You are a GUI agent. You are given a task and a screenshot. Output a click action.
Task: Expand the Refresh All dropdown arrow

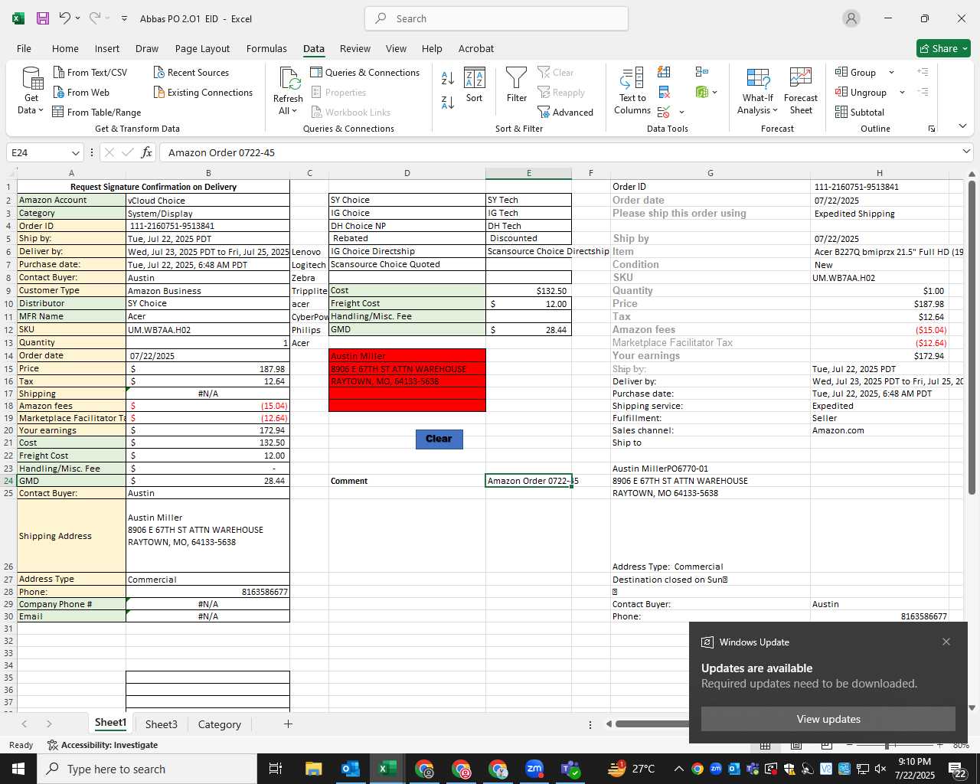(x=293, y=111)
